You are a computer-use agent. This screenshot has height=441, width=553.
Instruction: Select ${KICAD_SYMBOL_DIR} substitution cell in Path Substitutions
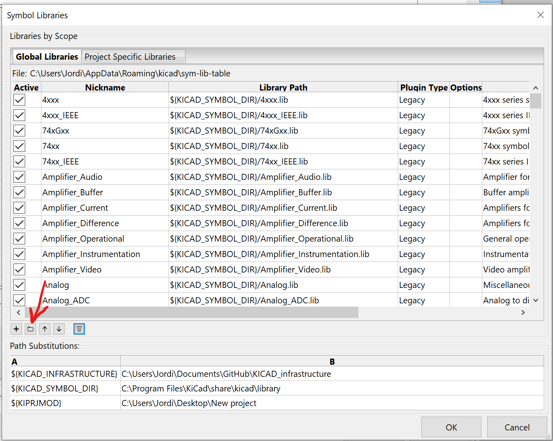point(65,388)
